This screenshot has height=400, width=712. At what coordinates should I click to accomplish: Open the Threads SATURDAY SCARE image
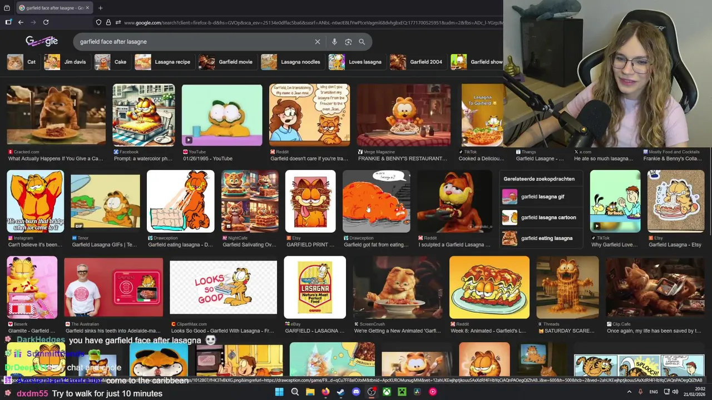click(x=567, y=287)
